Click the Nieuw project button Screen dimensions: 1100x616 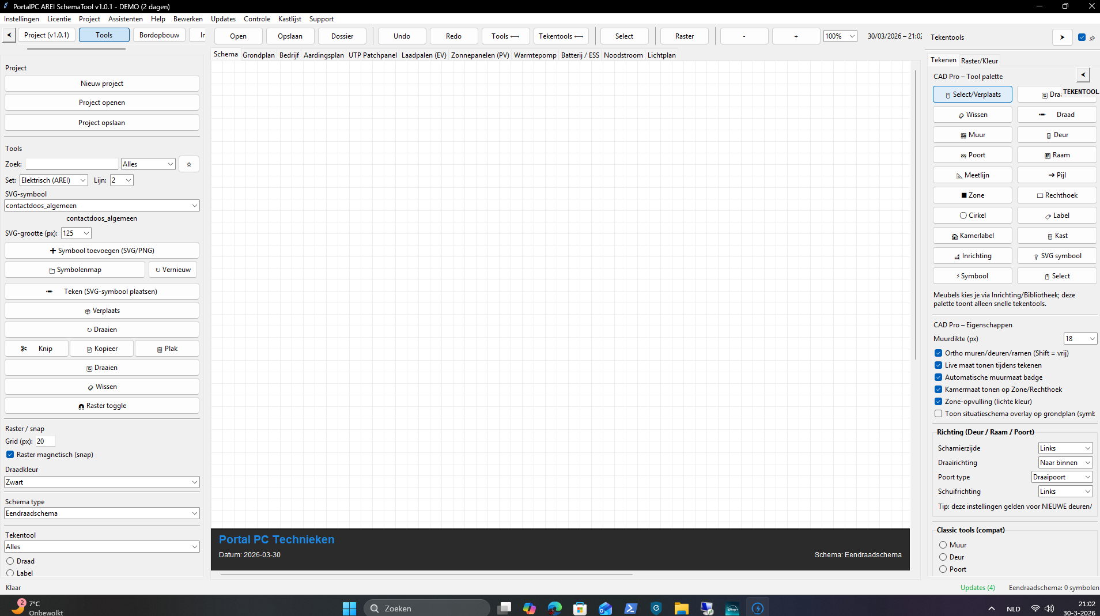[102, 84]
